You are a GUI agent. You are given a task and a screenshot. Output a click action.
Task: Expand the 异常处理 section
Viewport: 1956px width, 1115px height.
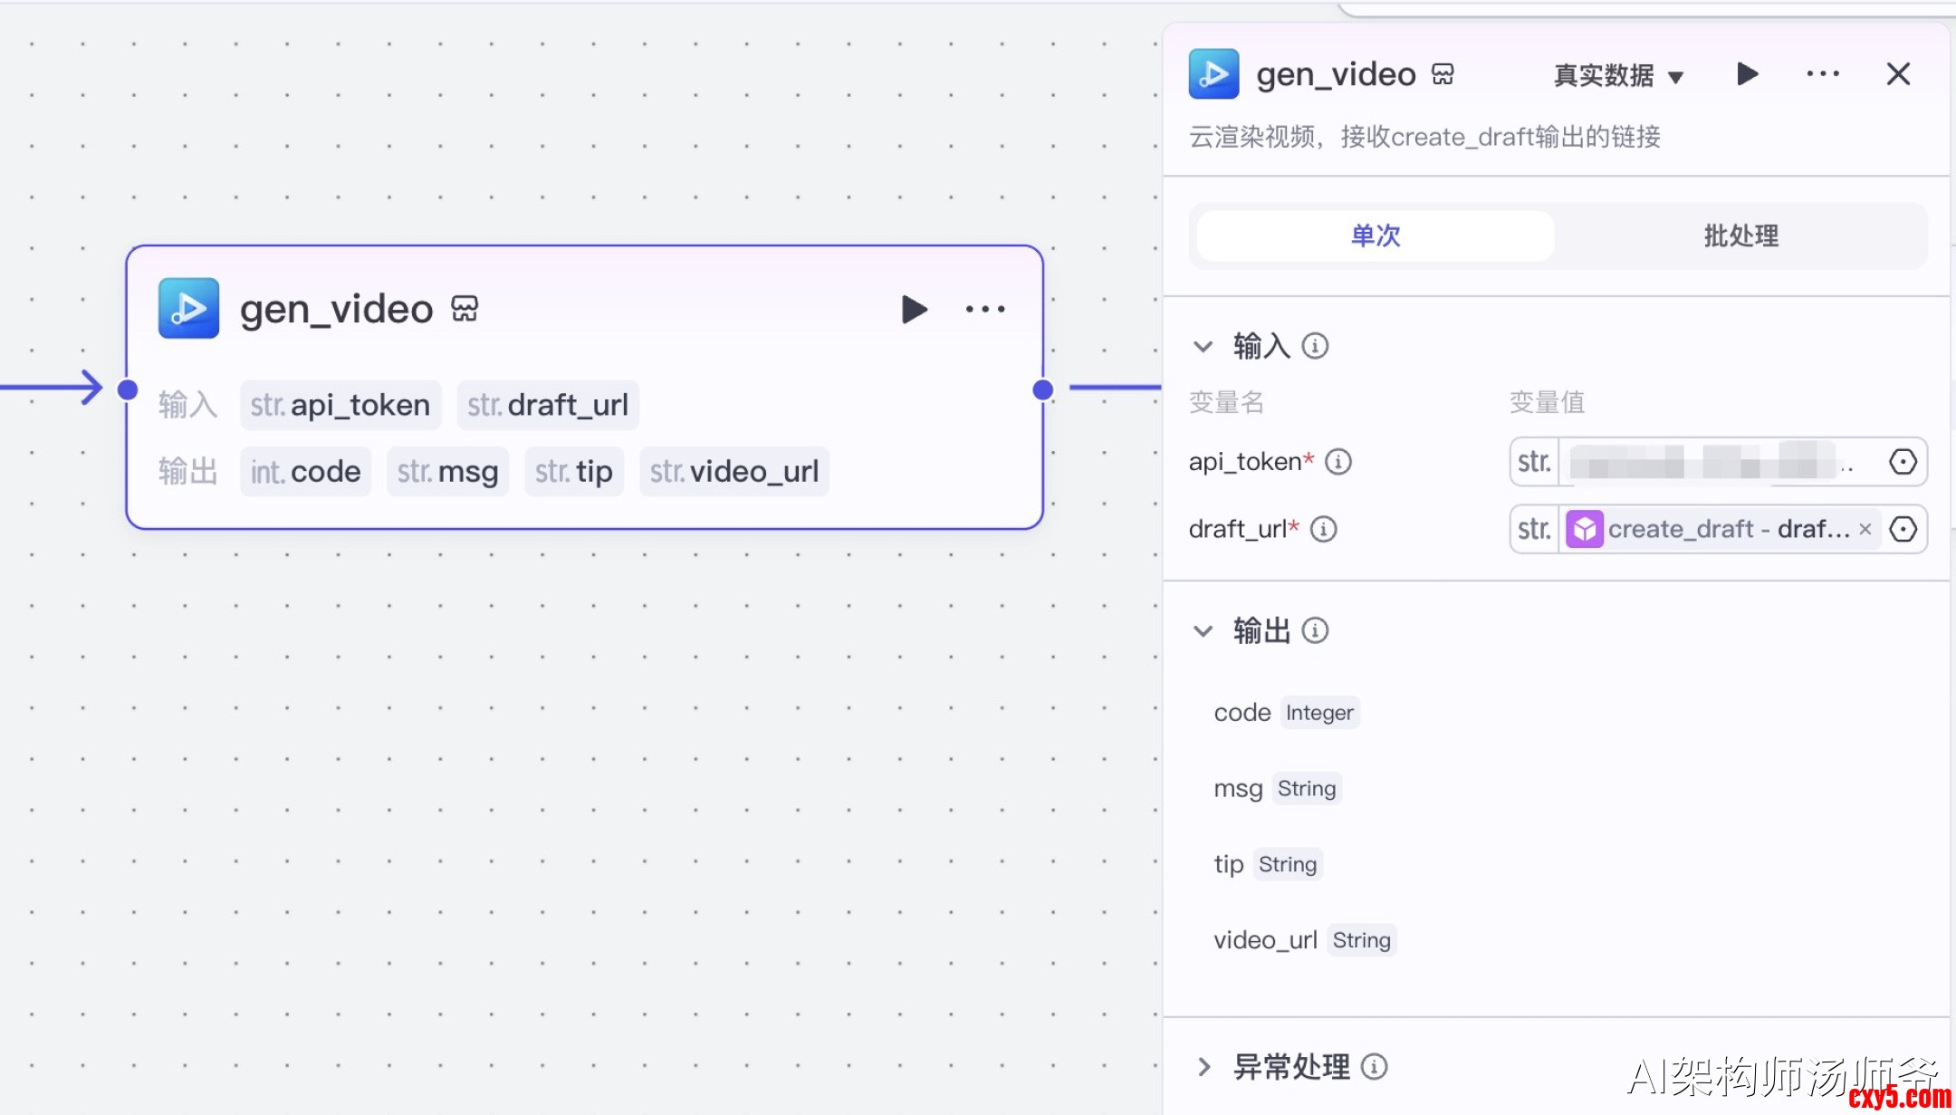coord(1203,1067)
